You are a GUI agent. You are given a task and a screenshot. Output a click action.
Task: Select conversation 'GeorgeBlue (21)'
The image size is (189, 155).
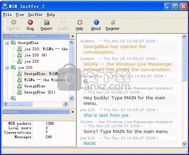click(x=40, y=92)
